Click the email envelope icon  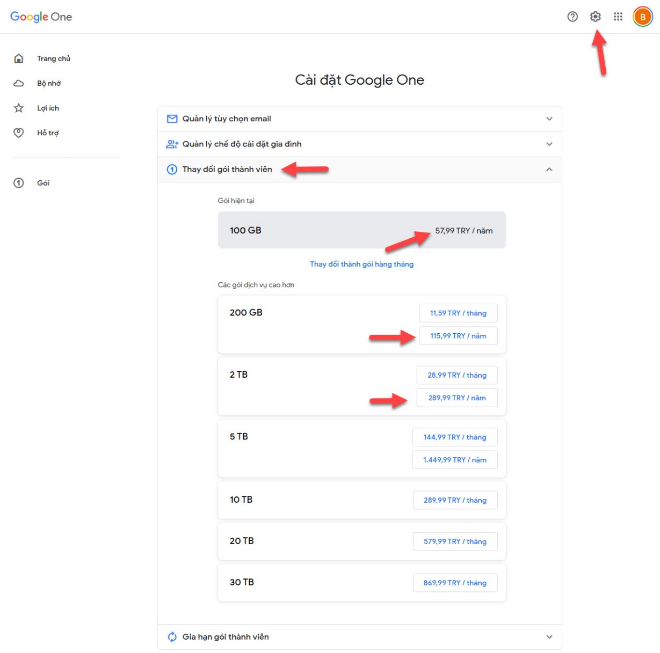coord(172,119)
